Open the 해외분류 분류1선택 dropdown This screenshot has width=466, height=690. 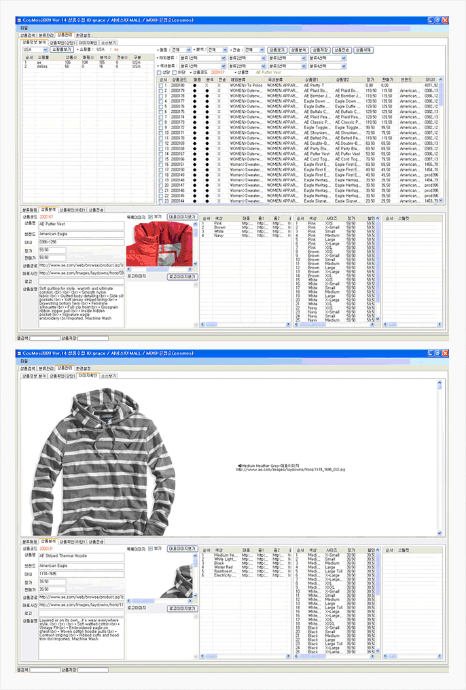pos(198,58)
